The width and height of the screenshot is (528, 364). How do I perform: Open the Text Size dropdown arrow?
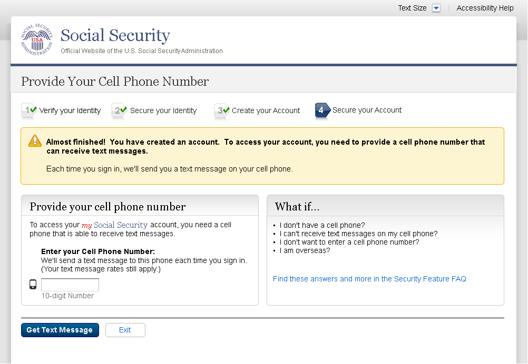click(x=436, y=8)
